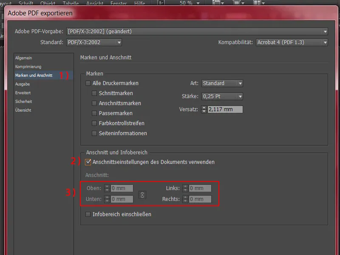Viewport: 340px width, 255px height.
Task: Click the Rechts stepper arrows
Action: pos(185,199)
